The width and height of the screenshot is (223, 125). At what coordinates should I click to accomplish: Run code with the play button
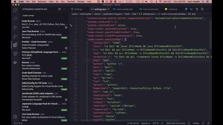(191, 9)
